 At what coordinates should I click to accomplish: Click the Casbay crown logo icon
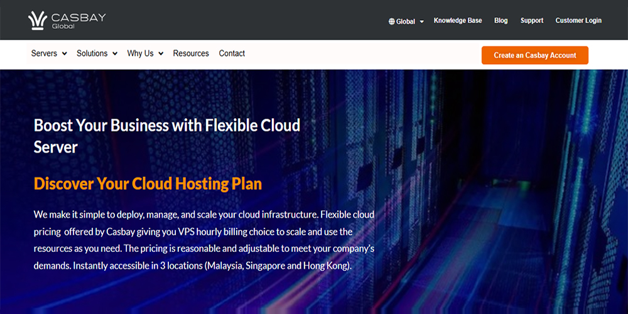pyautogui.click(x=38, y=20)
